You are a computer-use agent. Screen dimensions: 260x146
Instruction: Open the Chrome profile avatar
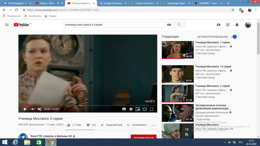pos(250,10)
